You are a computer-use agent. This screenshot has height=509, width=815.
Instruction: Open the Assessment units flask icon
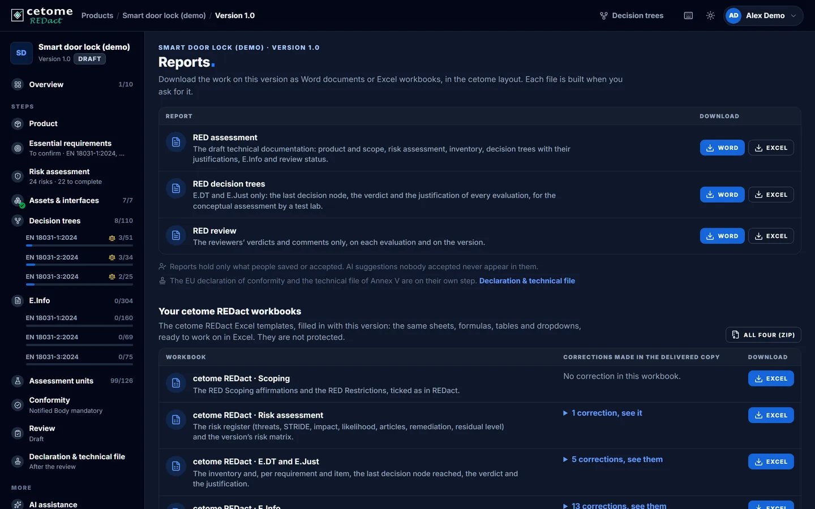[18, 381]
